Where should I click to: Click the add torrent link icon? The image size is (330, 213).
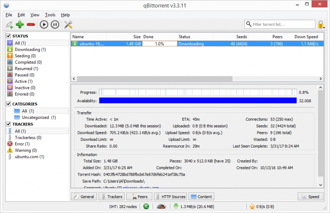(x=9, y=24)
